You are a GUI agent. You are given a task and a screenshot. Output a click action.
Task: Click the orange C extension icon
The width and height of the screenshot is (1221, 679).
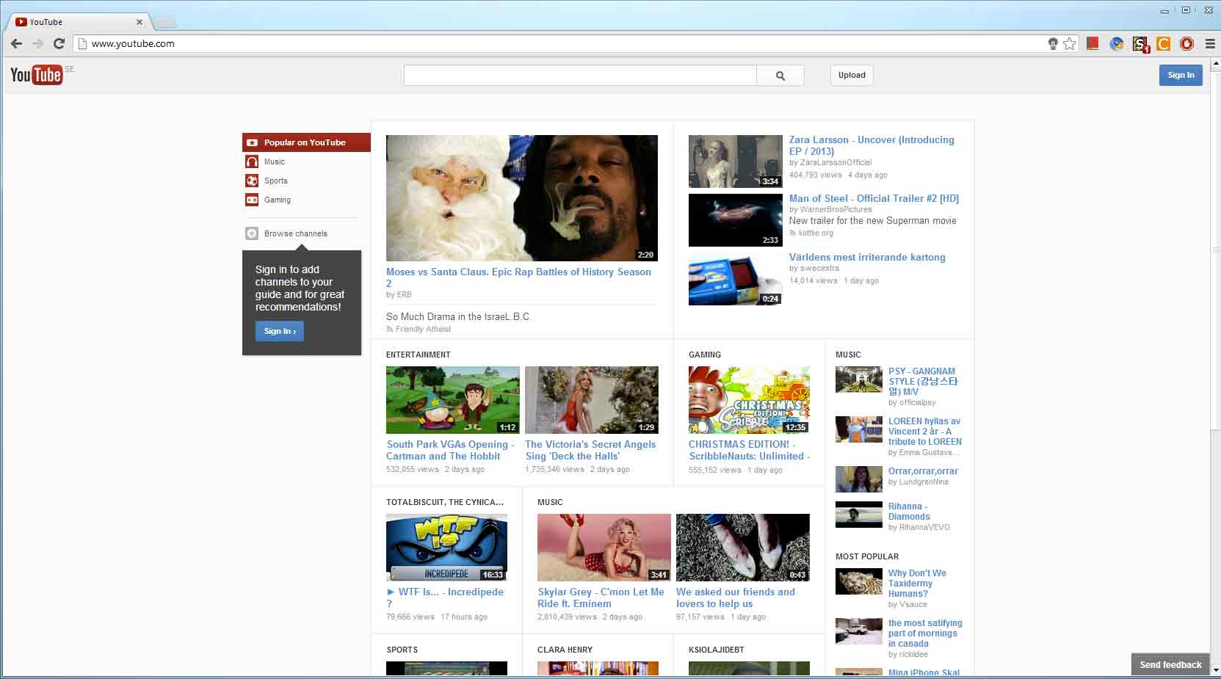[x=1163, y=44]
